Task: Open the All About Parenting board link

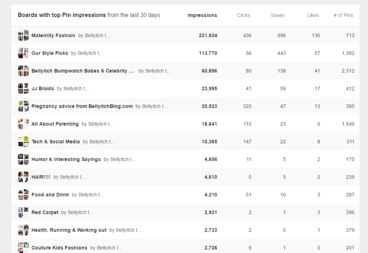Action: click(55, 124)
